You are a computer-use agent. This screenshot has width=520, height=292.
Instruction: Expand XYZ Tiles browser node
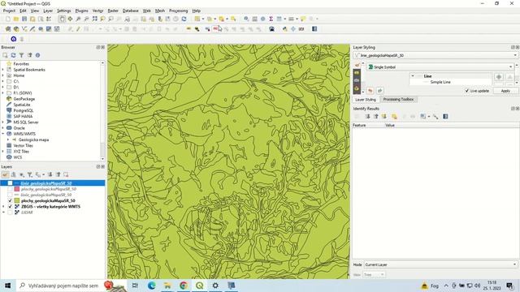3,152
